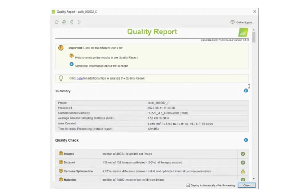
Task: Open Online Support
Action: (242, 22)
